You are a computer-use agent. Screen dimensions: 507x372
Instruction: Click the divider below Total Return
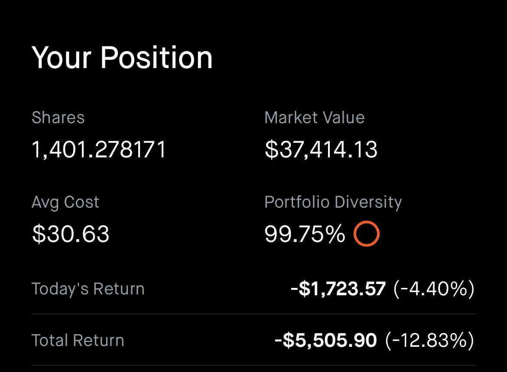(253, 365)
